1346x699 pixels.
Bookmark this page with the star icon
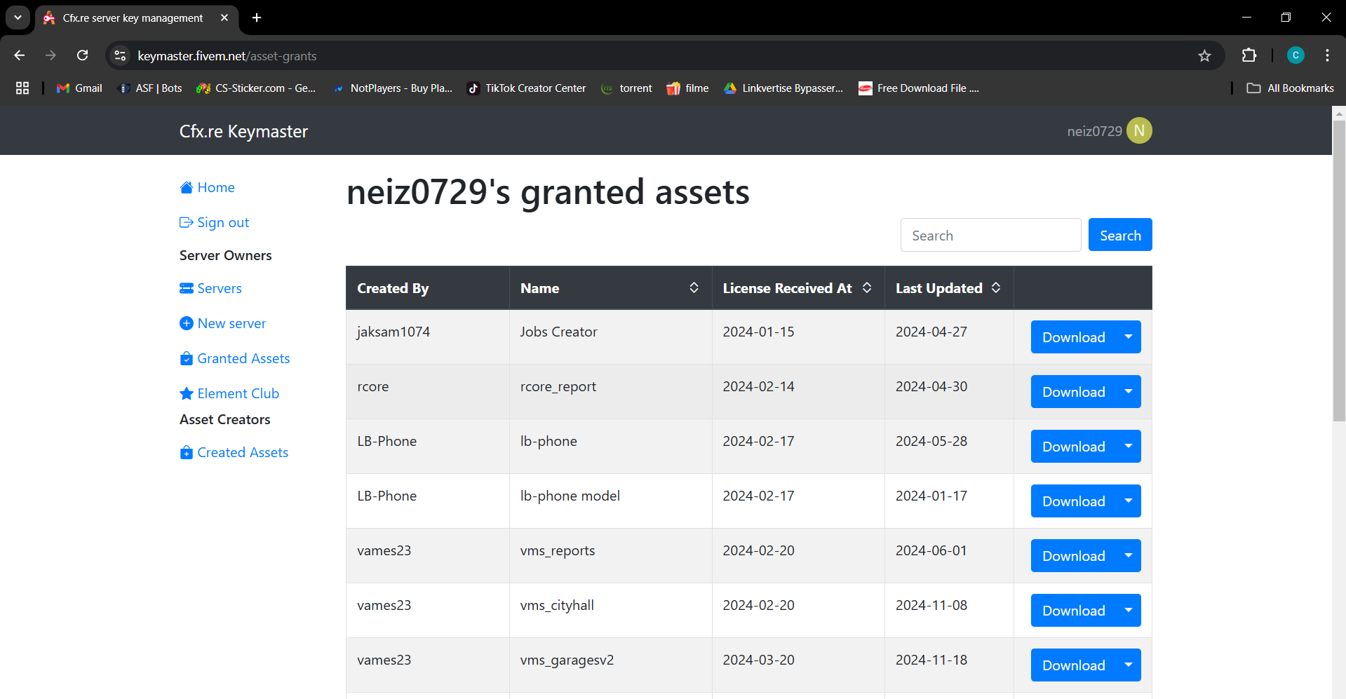(x=1204, y=55)
